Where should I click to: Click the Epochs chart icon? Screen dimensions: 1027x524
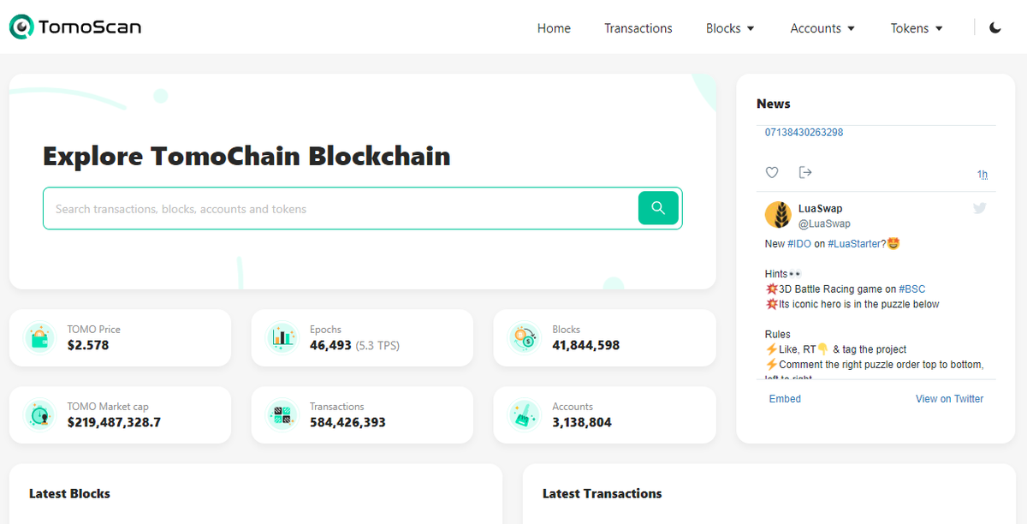pos(282,337)
